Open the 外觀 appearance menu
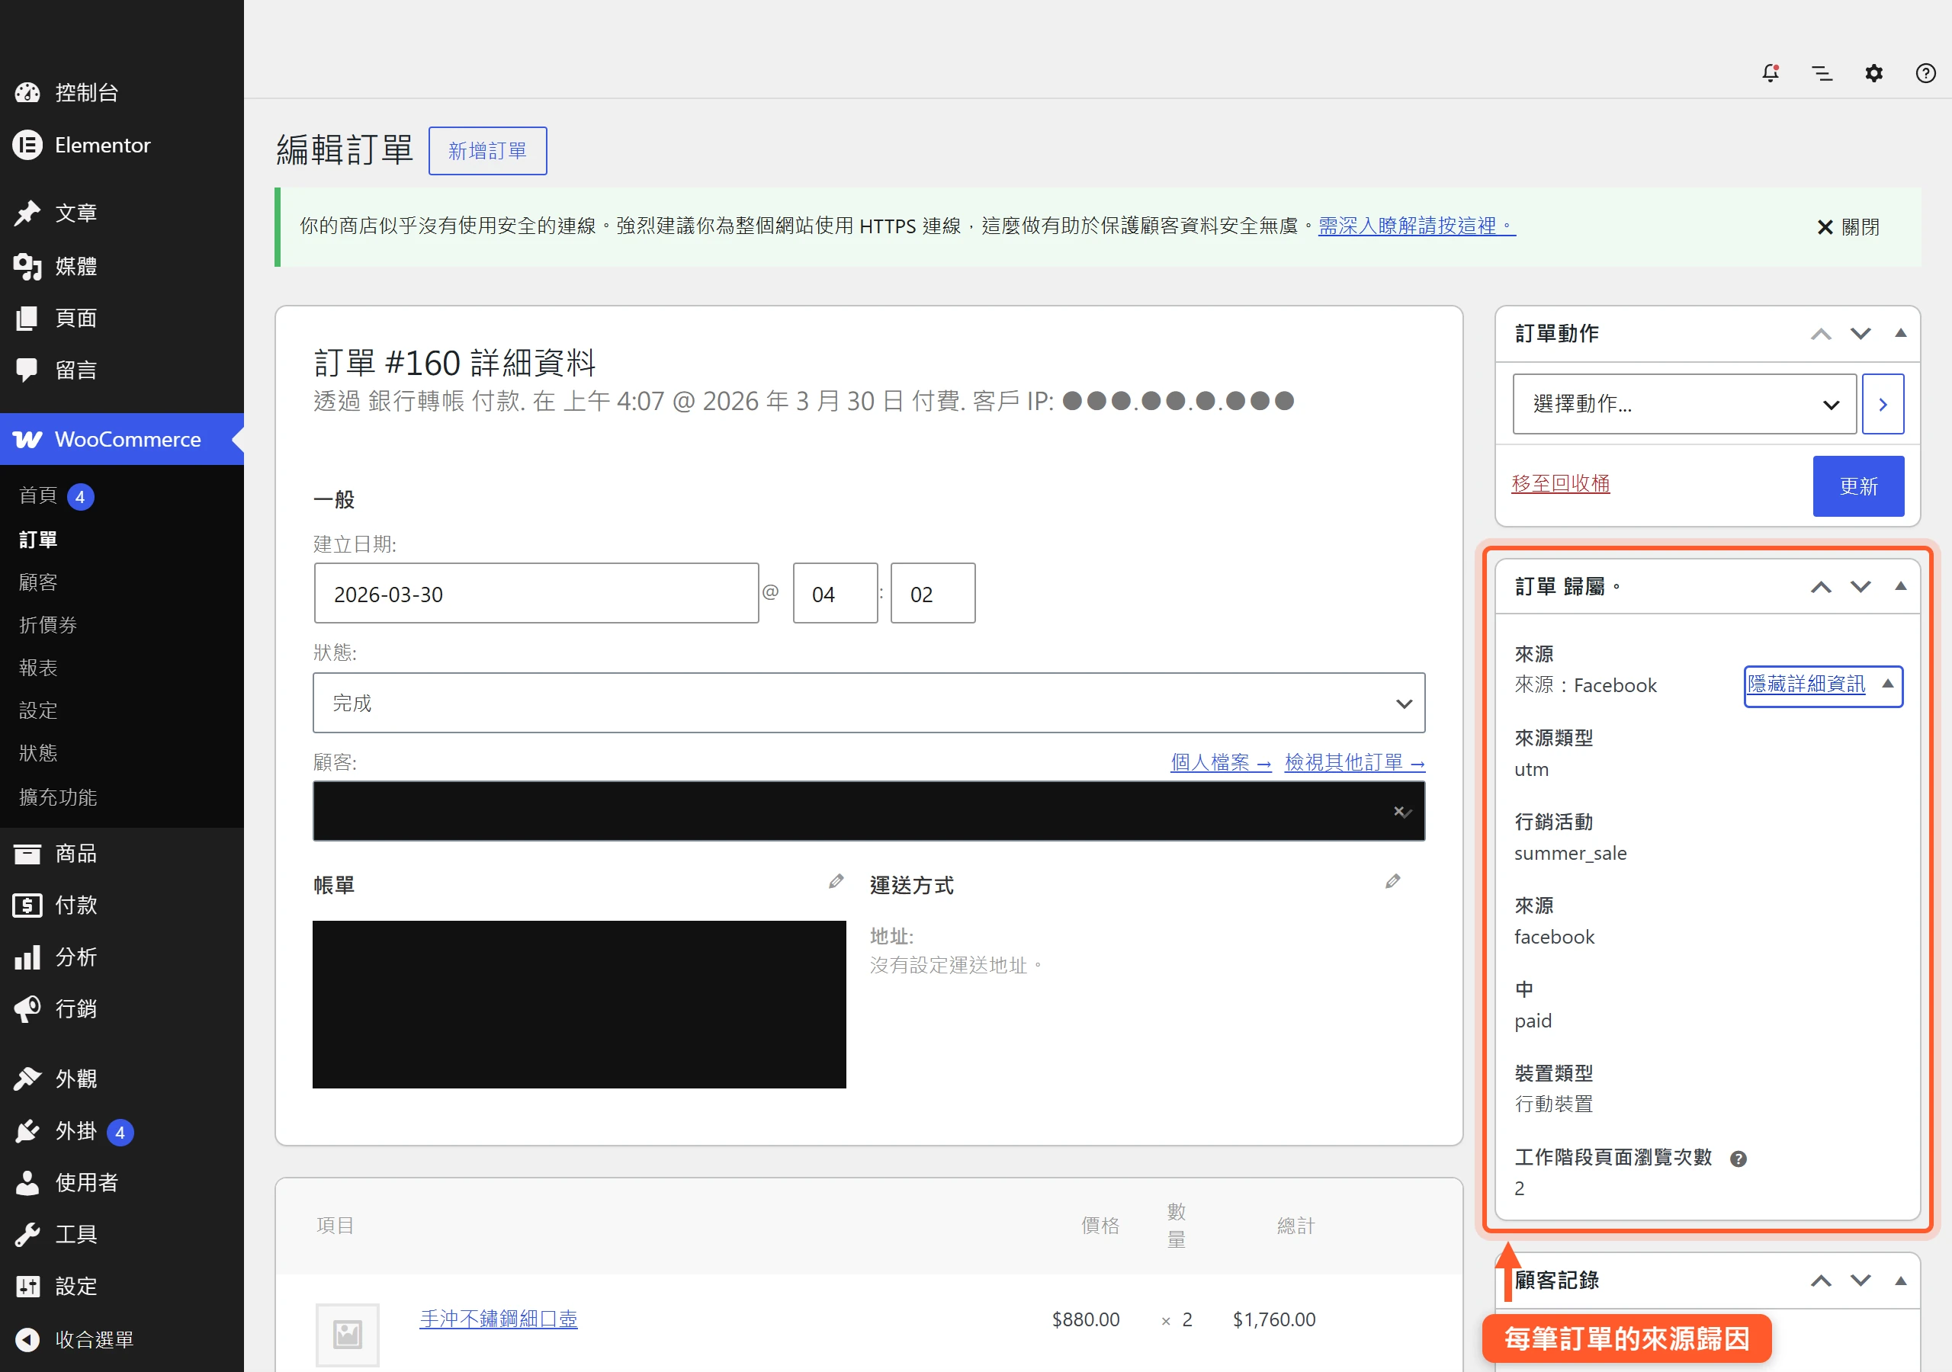This screenshot has width=1952, height=1372. pos(56,1079)
